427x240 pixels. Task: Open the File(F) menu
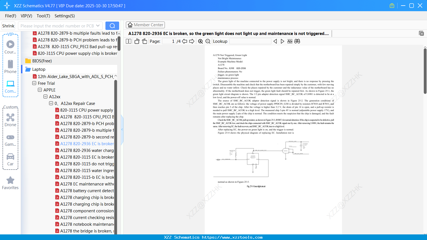click(11, 16)
